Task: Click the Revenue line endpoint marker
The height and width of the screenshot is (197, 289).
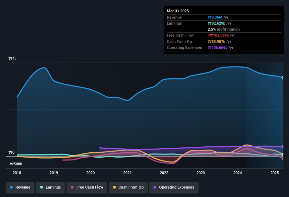Action: coord(283,77)
